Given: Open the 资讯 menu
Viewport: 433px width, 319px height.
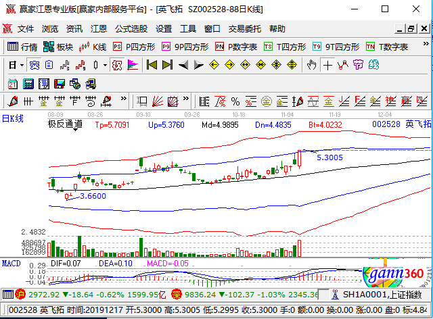Looking at the screenshot, I should pyautogui.click(x=74, y=28).
